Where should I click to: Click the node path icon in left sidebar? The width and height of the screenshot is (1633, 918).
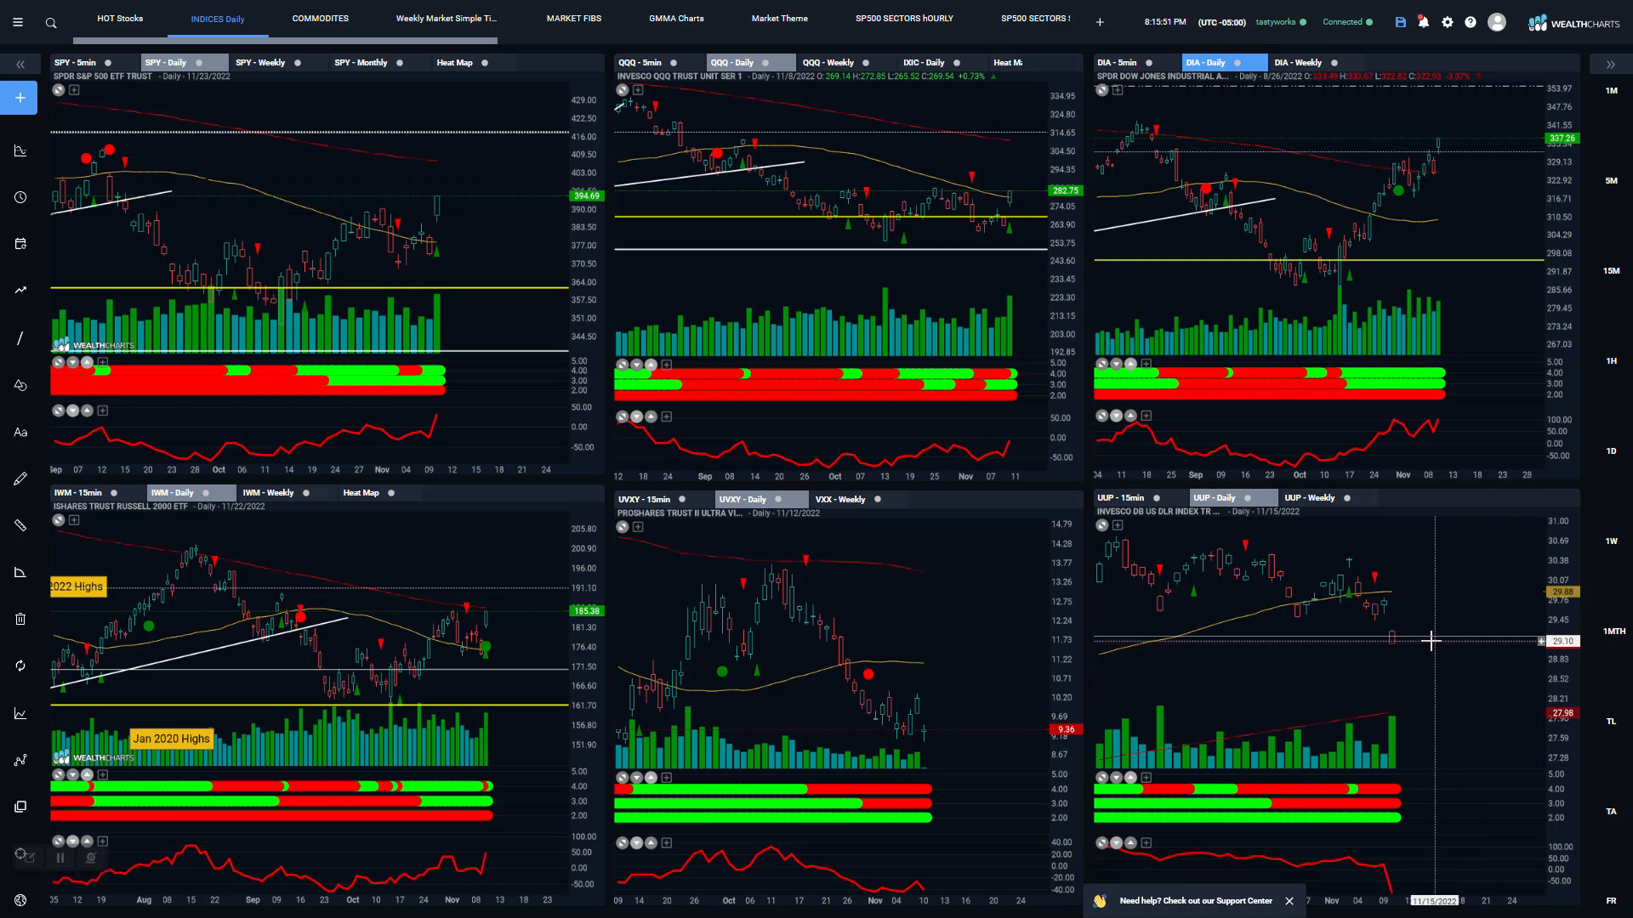coord(20,760)
